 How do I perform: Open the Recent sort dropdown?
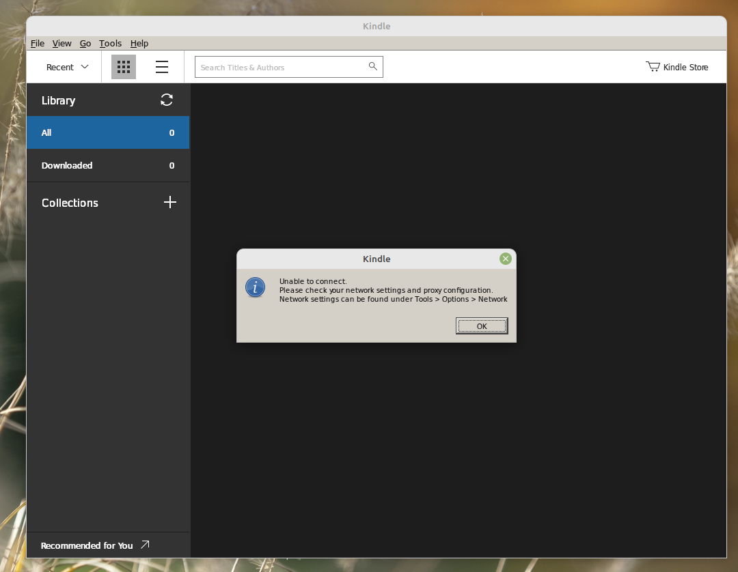(67, 67)
